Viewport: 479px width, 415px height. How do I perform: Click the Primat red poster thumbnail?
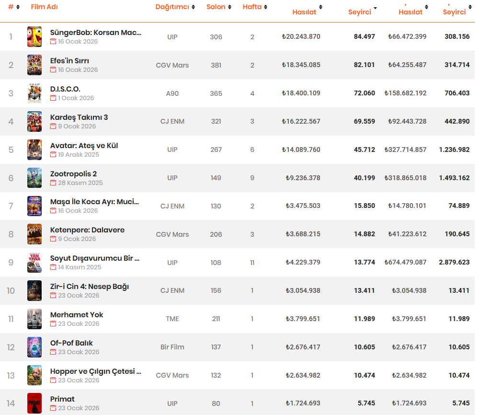tap(34, 403)
